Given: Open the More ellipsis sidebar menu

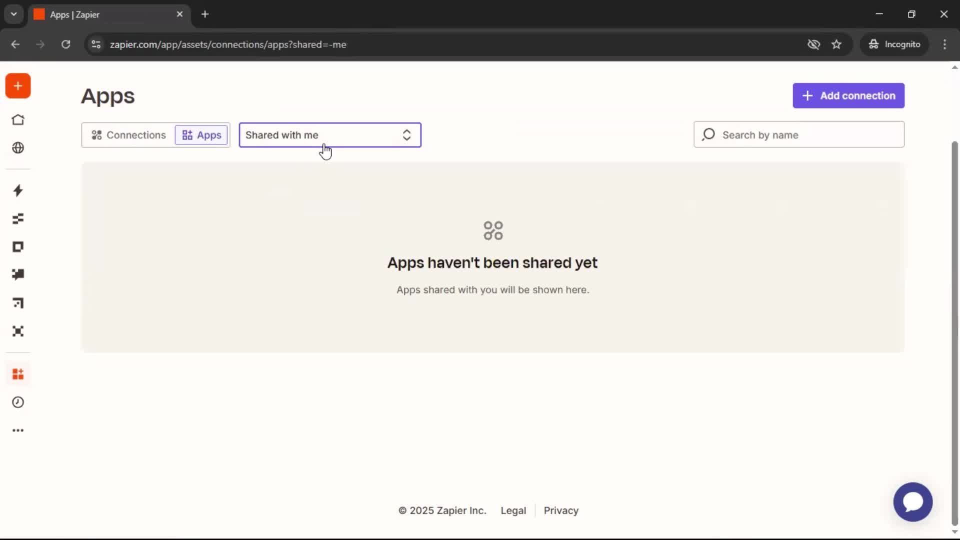Looking at the screenshot, I should tap(18, 430).
